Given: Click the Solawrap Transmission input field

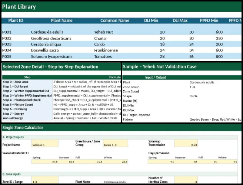Looking at the screenshot, I should pos(186,143).
